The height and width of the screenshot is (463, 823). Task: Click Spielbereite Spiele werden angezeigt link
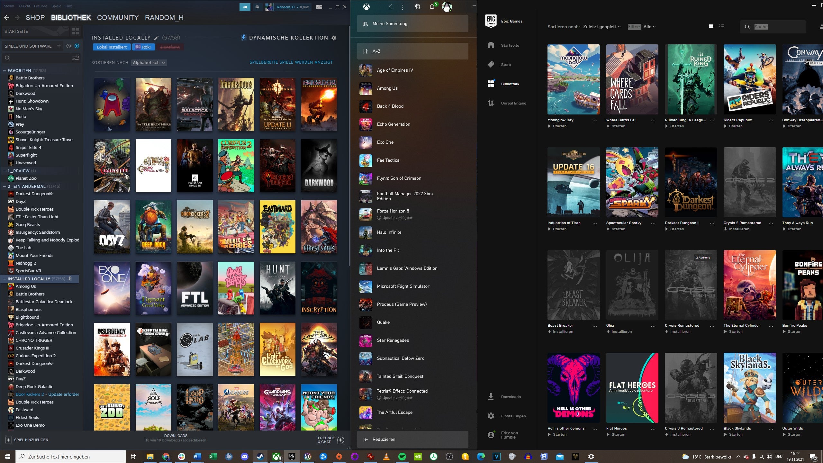(291, 62)
